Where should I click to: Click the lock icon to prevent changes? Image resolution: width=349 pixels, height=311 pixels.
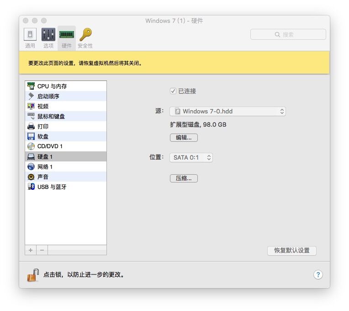[x=32, y=275]
